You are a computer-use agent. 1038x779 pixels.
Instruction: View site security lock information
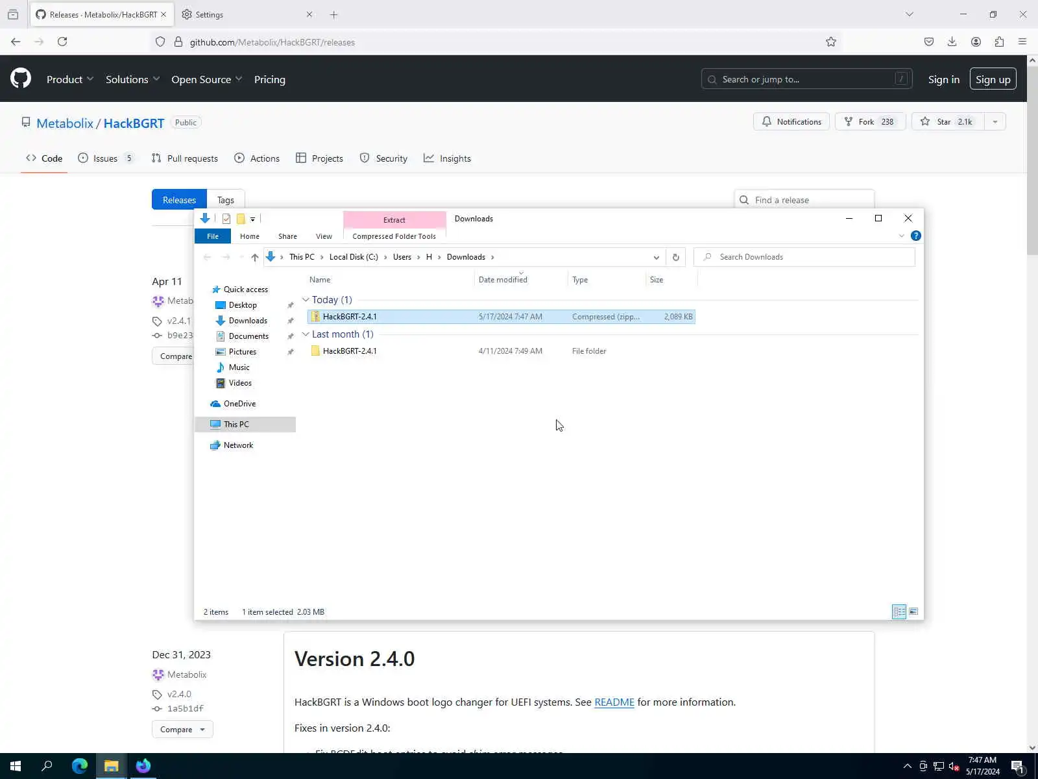[x=178, y=42]
